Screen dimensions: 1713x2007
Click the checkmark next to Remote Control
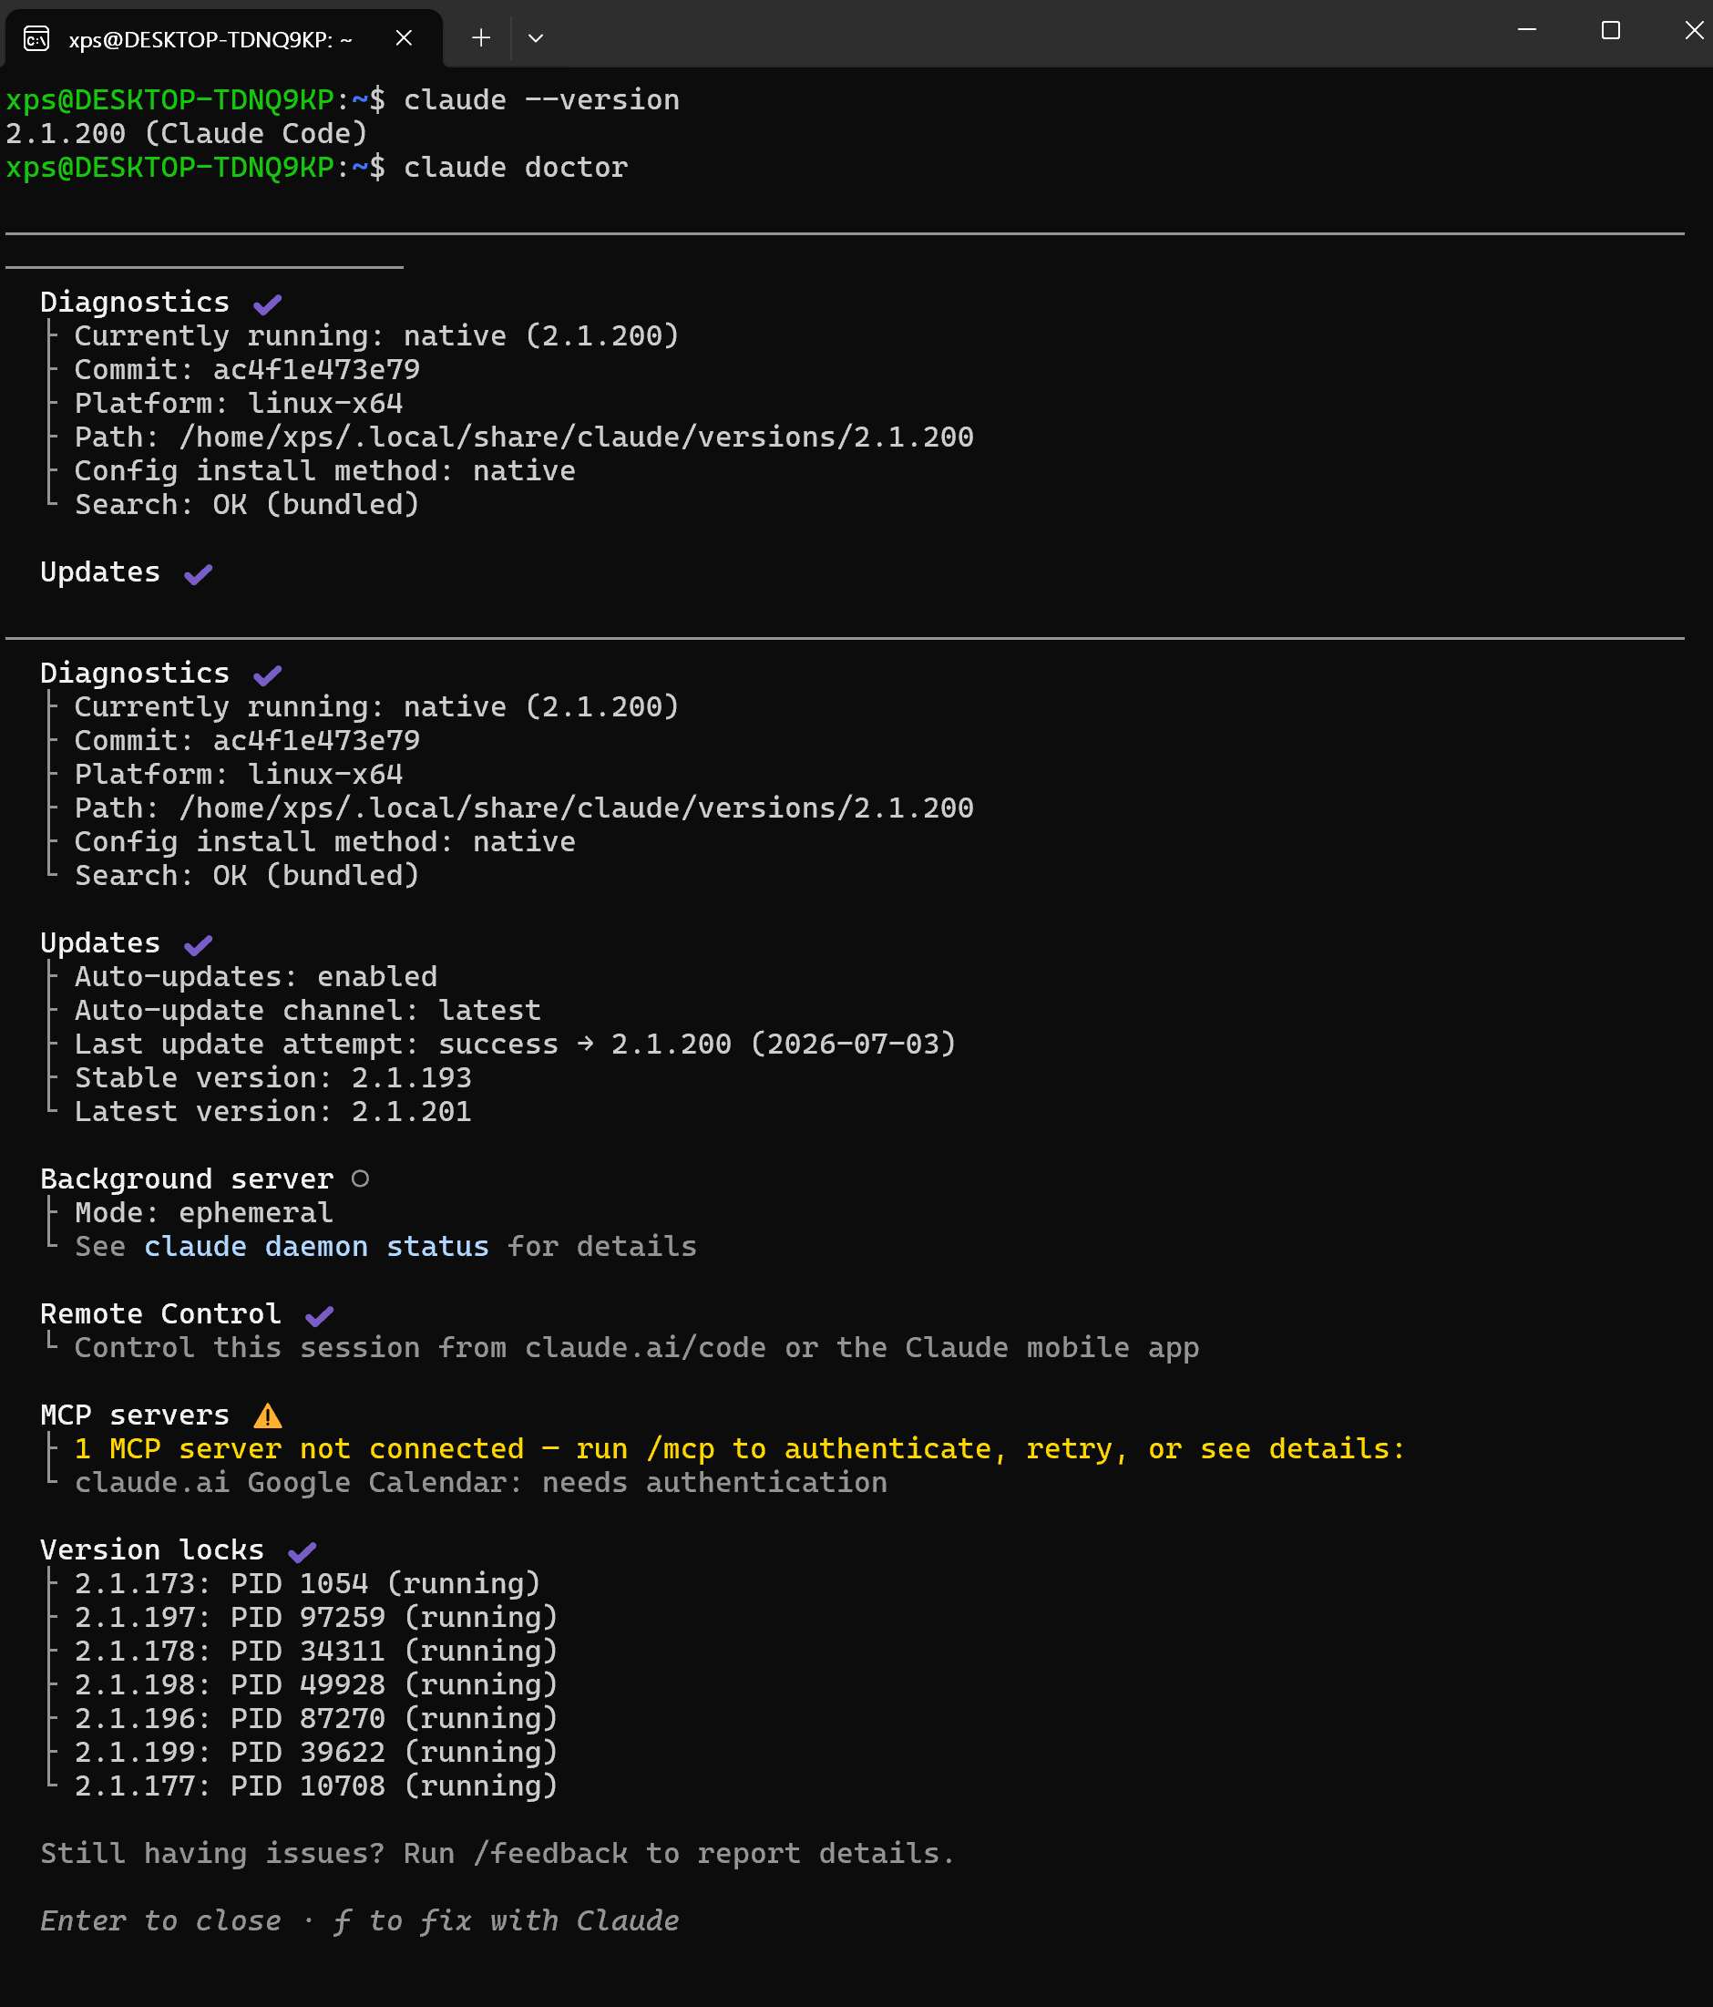click(320, 1315)
